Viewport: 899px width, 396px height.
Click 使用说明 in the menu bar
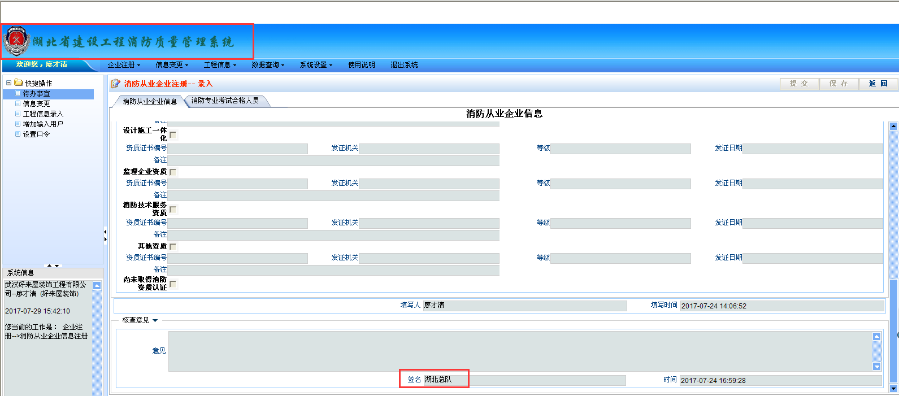coord(361,65)
